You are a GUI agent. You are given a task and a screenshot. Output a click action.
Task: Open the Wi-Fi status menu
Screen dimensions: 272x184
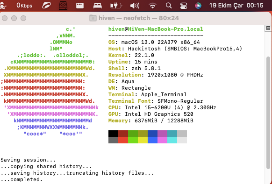point(152,6)
